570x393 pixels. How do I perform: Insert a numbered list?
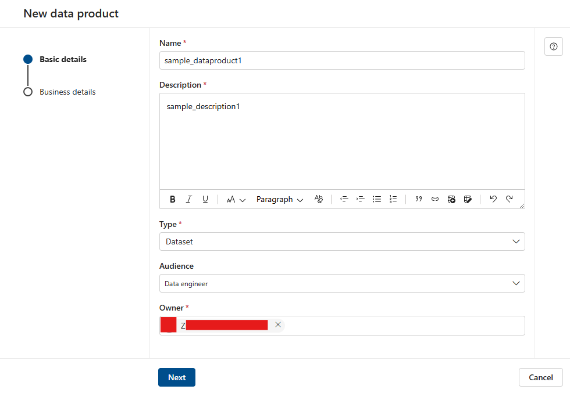[x=393, y=199]
